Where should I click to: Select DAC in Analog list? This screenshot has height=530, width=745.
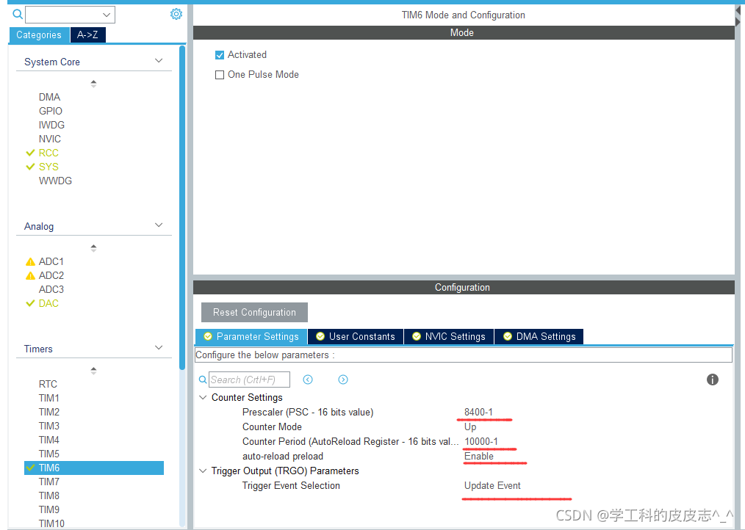[x=48, y=303]
